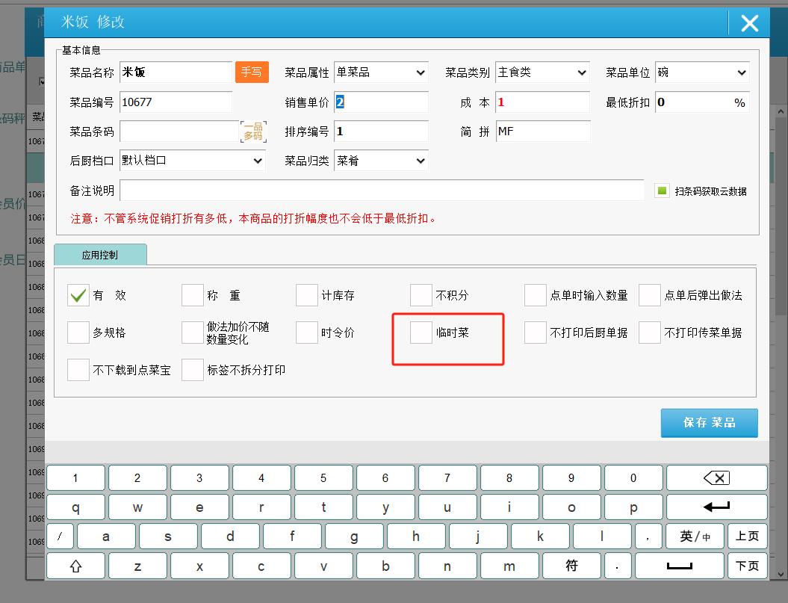Click the 保存 菜品 button
The width and height of the screenshot is (788, 603).
click(709, 423)
